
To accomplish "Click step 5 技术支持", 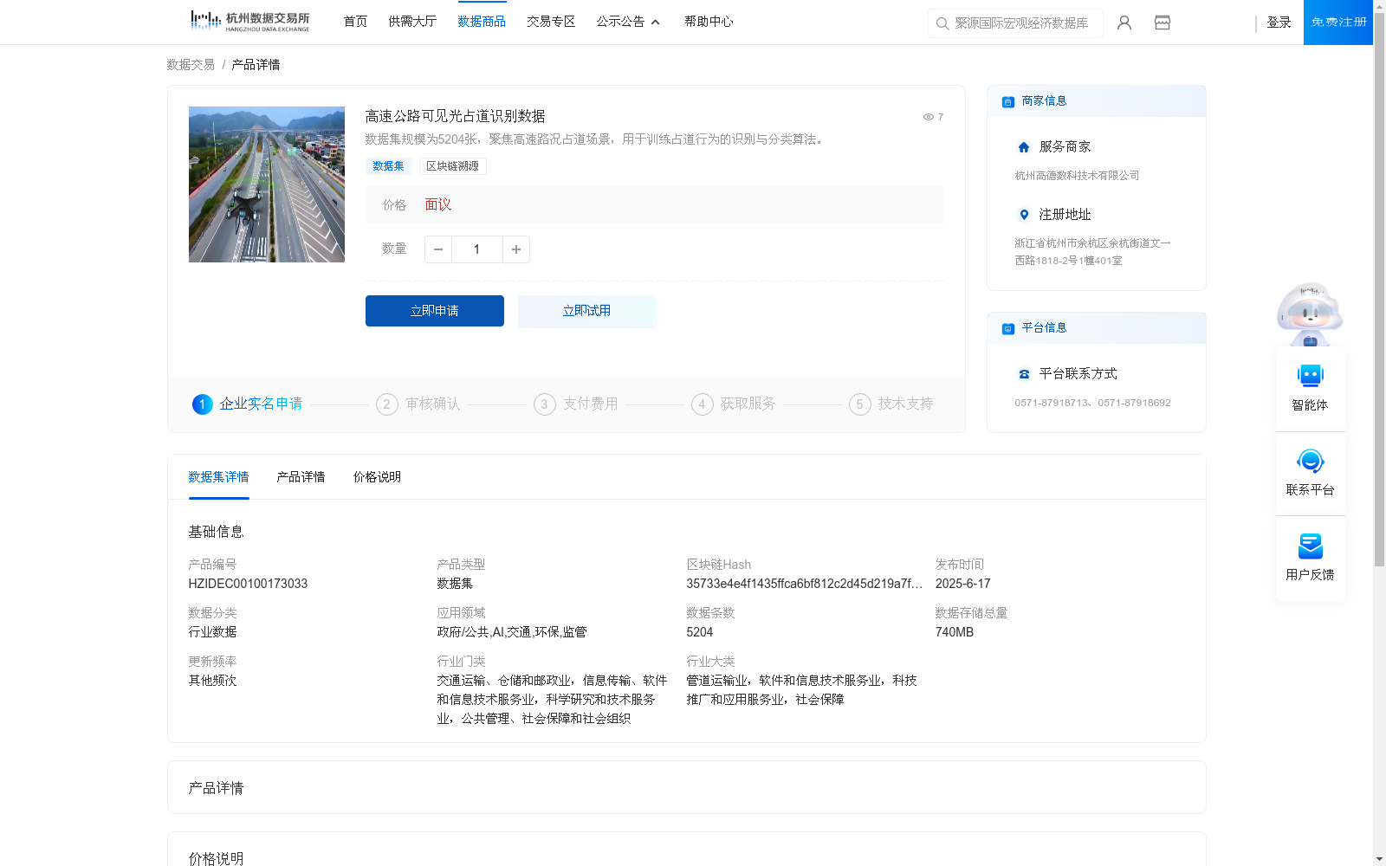I will 891,404.
